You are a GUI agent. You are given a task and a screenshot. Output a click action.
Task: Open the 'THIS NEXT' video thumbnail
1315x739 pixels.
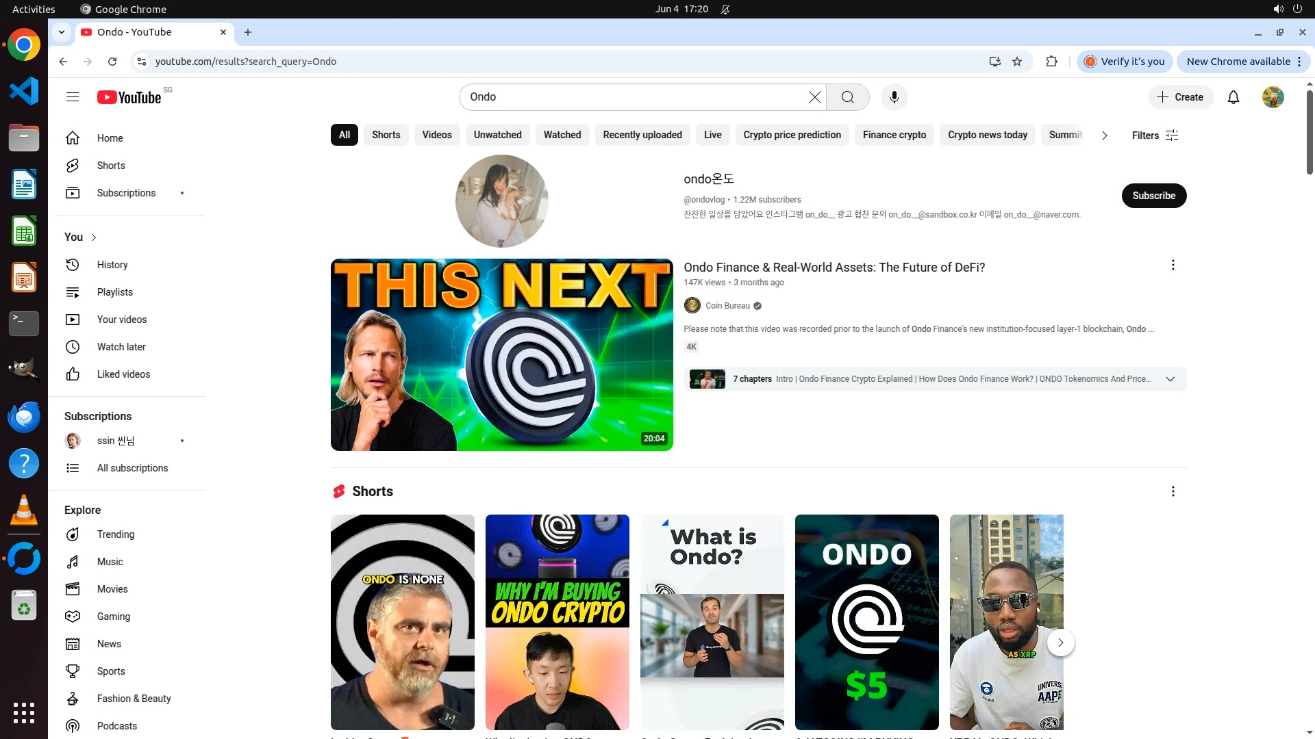pos(501,354)
